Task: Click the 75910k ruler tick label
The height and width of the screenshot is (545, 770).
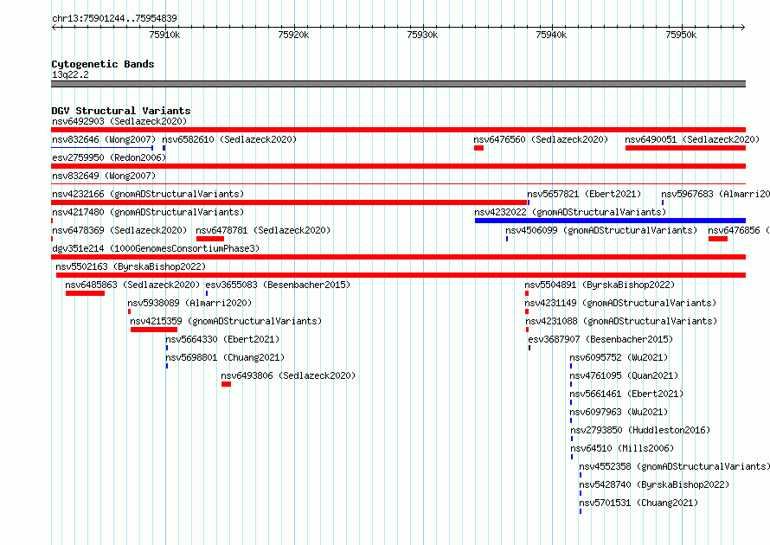Action: pos(164,35)
